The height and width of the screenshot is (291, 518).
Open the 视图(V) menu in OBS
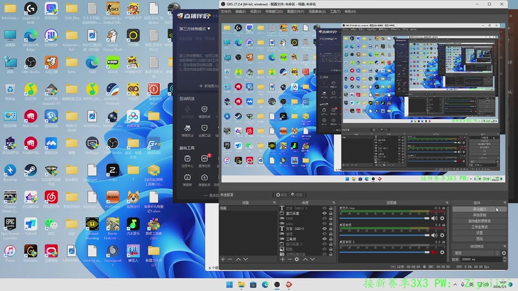(x=255, y=12)
